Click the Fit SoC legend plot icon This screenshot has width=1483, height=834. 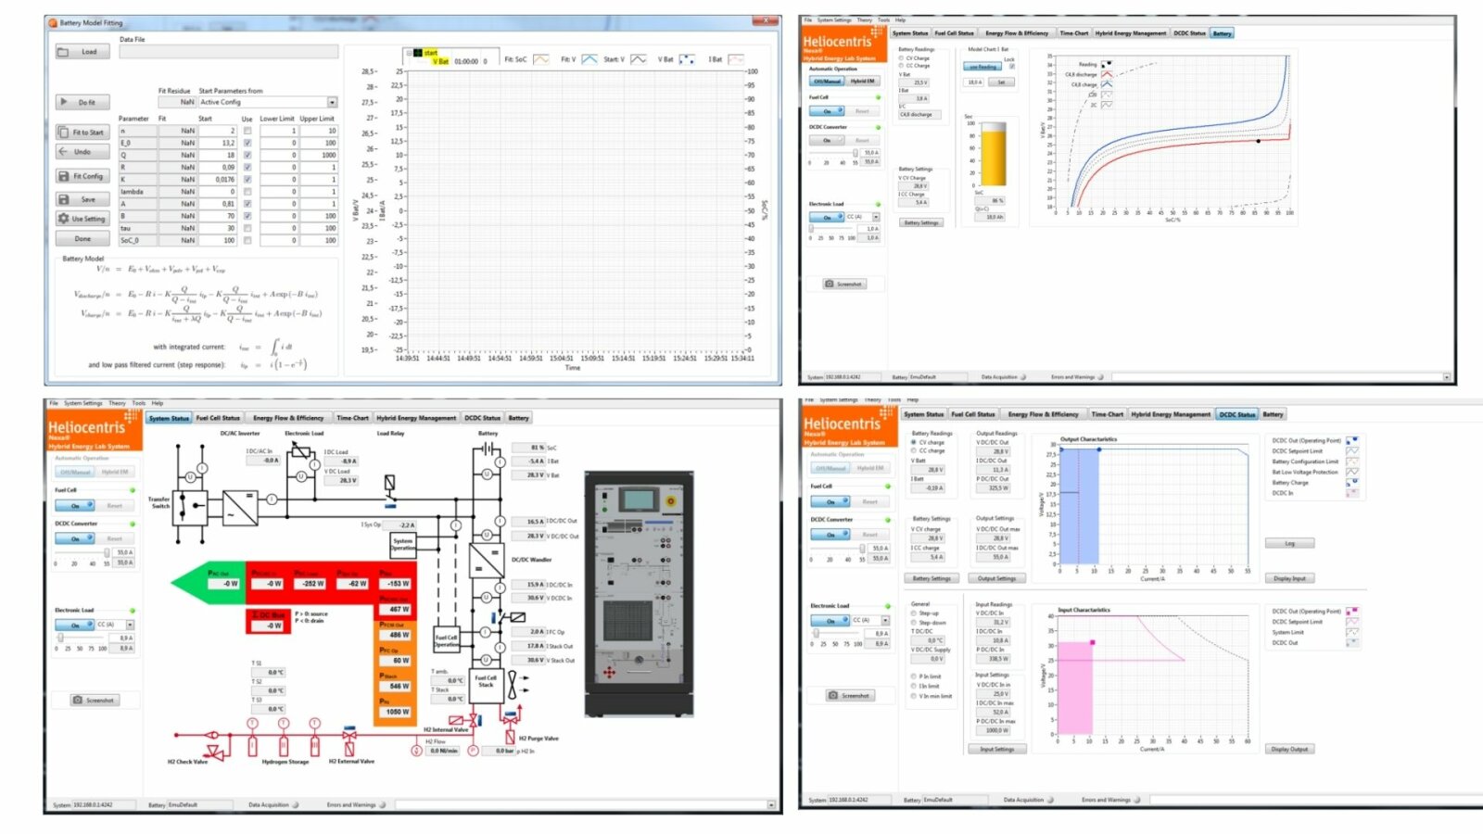541,59
